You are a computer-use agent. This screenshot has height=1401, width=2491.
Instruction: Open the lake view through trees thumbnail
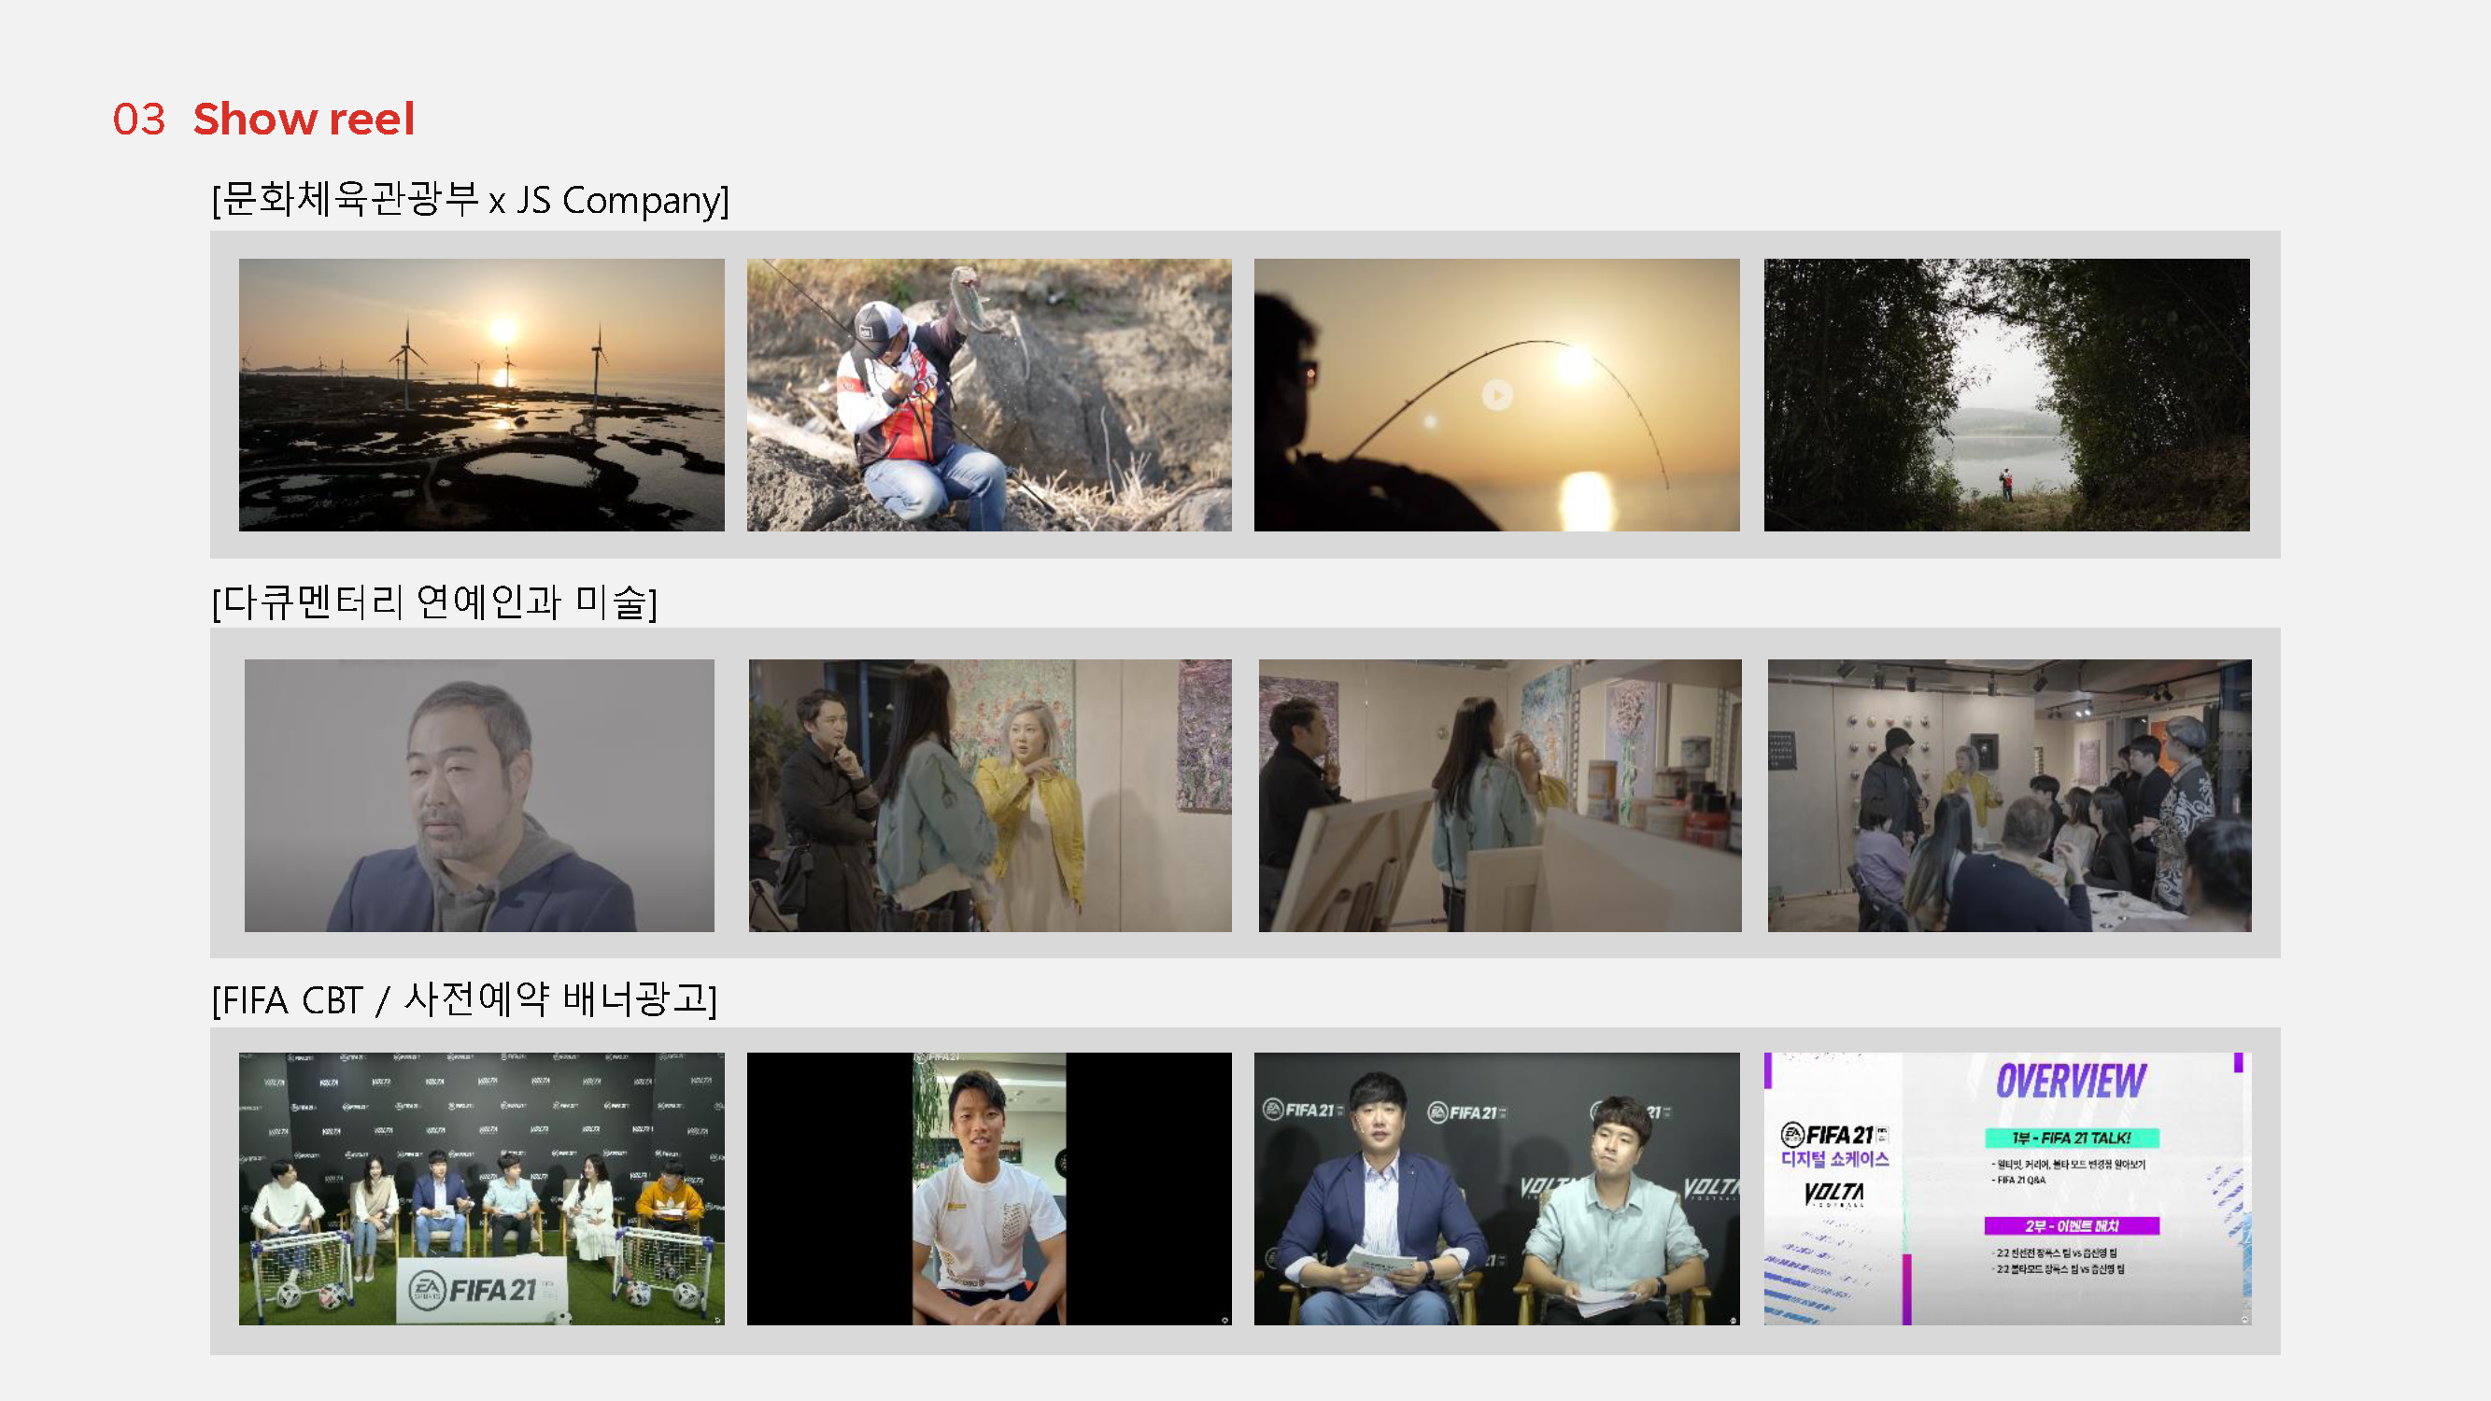(x=2005, y=394)
